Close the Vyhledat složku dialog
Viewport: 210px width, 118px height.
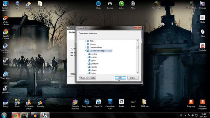[x=137, y=28]
